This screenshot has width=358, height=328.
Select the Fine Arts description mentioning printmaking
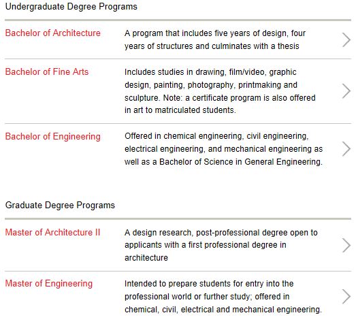[220, 91]
